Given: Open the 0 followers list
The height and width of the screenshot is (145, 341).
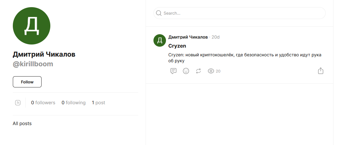Looking at the screenshot, I should pos(43,103).
